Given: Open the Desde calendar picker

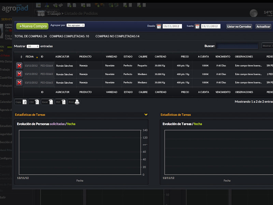Looking at the screenshot, I should point(159,26).
